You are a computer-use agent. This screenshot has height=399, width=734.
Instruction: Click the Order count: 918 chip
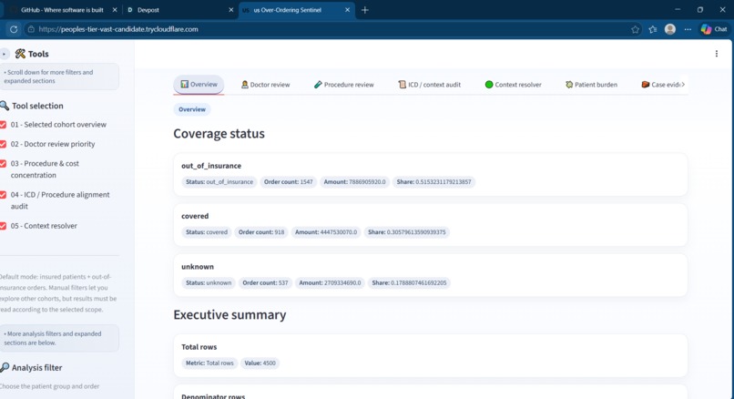[x=261, y=231]
